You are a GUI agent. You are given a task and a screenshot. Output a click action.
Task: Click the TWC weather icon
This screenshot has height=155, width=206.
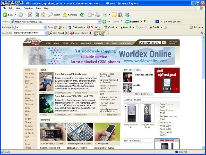tap(157, 22)
